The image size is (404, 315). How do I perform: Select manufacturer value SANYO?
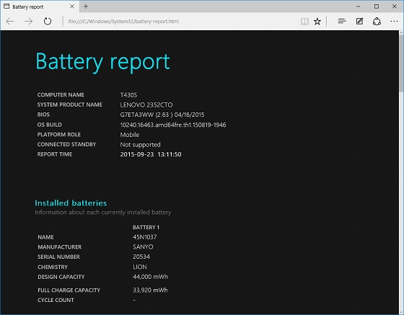[143, 247]
